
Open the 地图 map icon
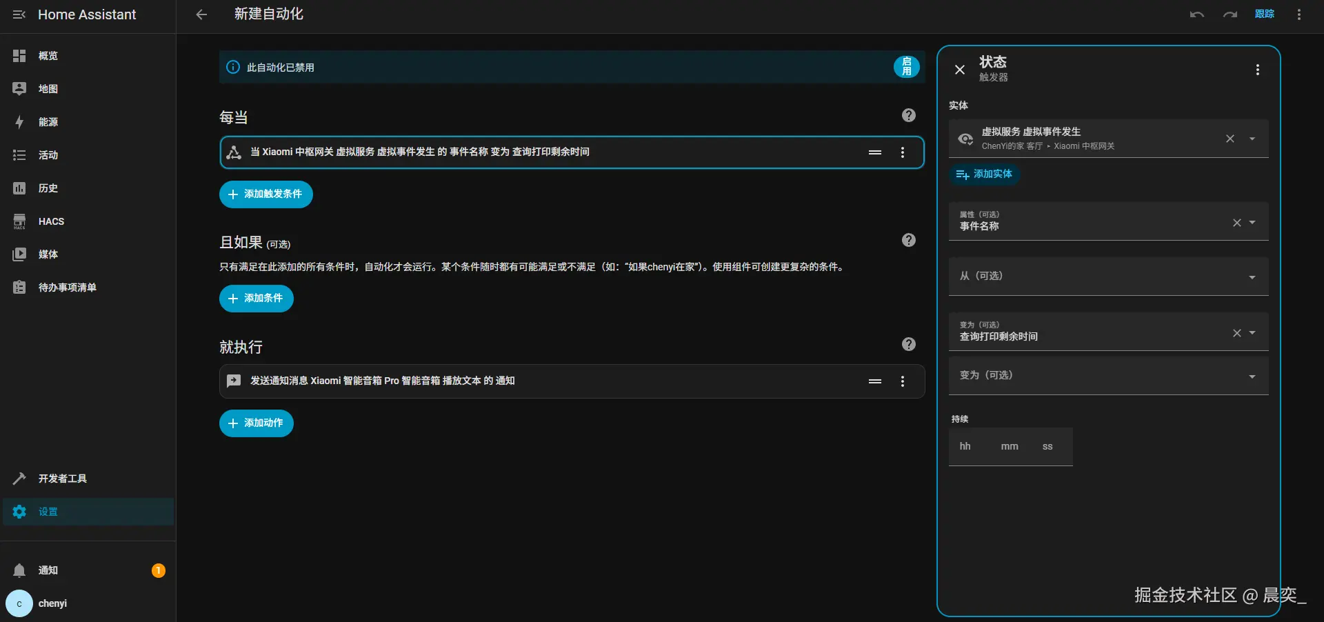[19, 89]
